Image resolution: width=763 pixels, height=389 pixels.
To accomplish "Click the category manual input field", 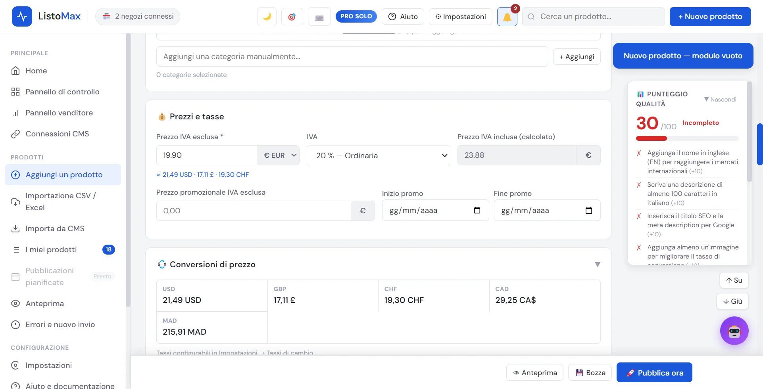I will pos(352,57).
